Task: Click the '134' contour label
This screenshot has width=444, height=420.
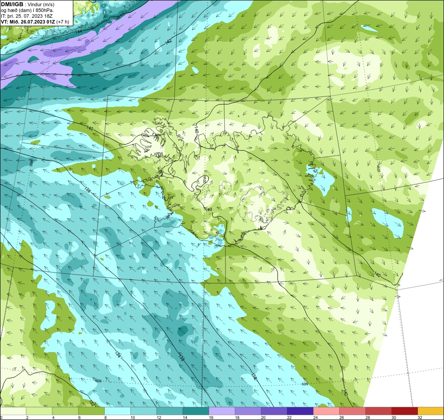Action: coord(118,355)
